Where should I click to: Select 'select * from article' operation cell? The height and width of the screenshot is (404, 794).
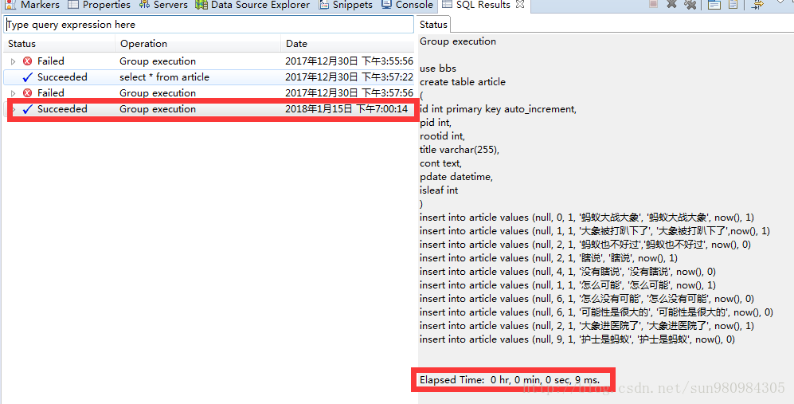164,77
